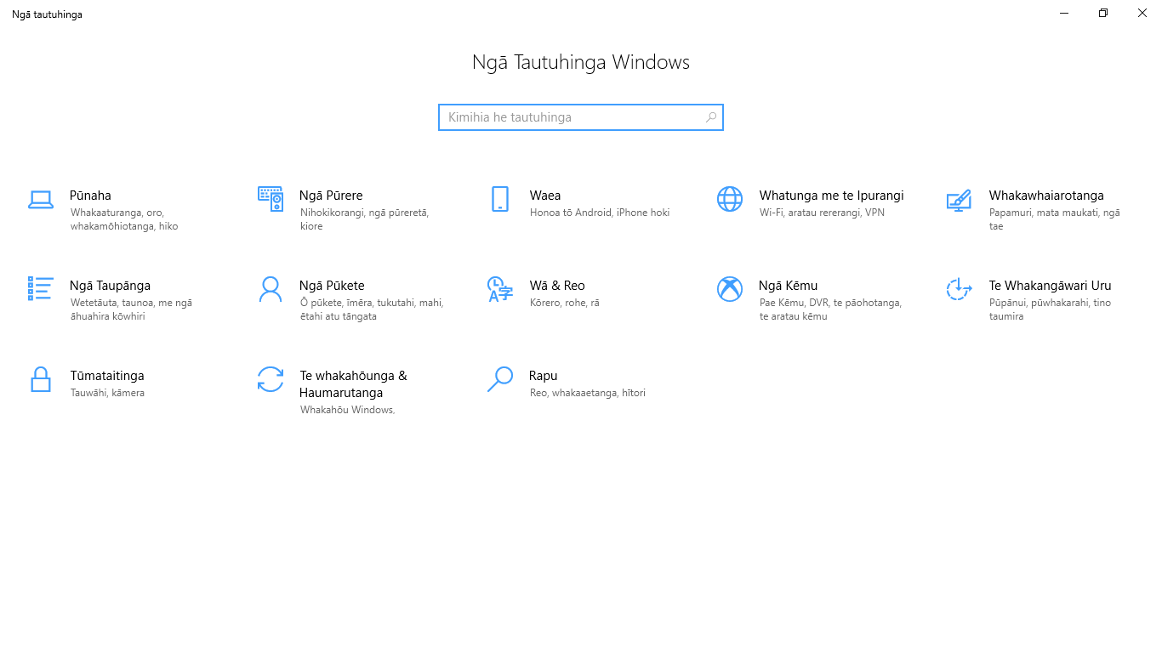Screen dimensions: 1162x653
Task: Click the Whatunga me te Ipurangi globe icon
Action: pos(729,199)
